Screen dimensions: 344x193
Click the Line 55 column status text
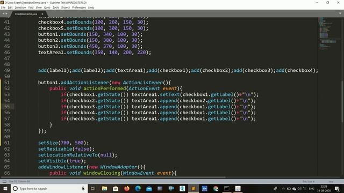(x=19, y=181)
